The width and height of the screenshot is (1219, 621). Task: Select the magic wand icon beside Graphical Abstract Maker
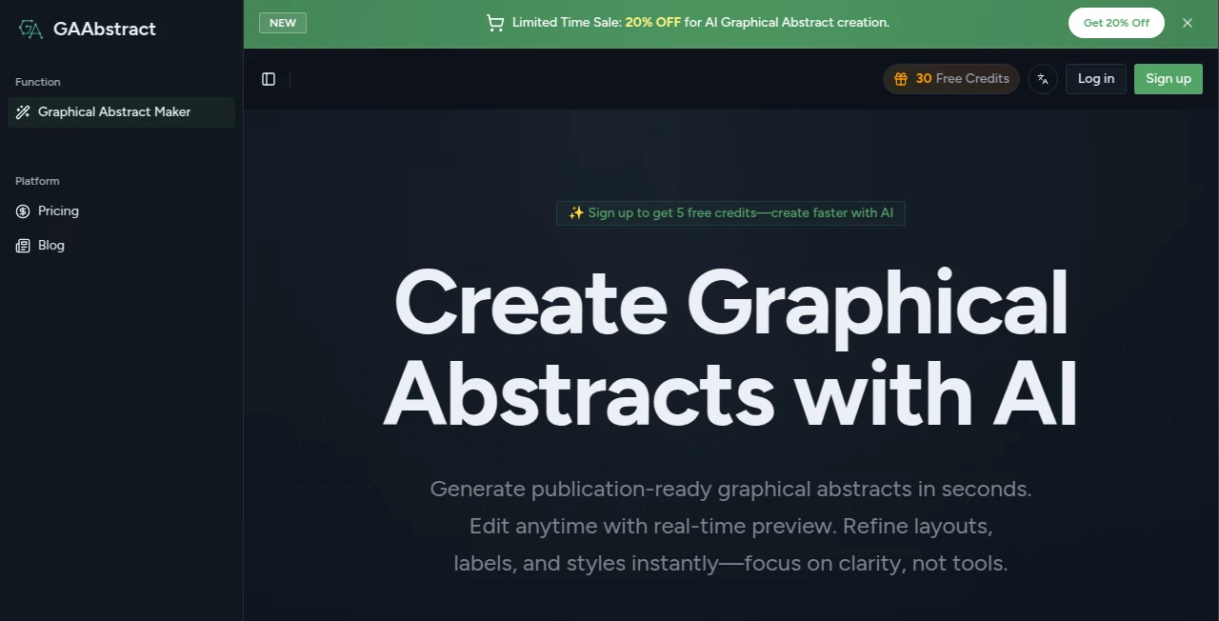tap(23, 112)
